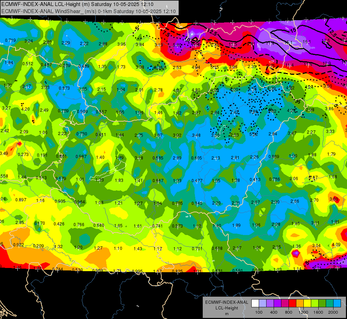Click the dark green legend swatch
This screenshot has width=347, height=319.
322,303
